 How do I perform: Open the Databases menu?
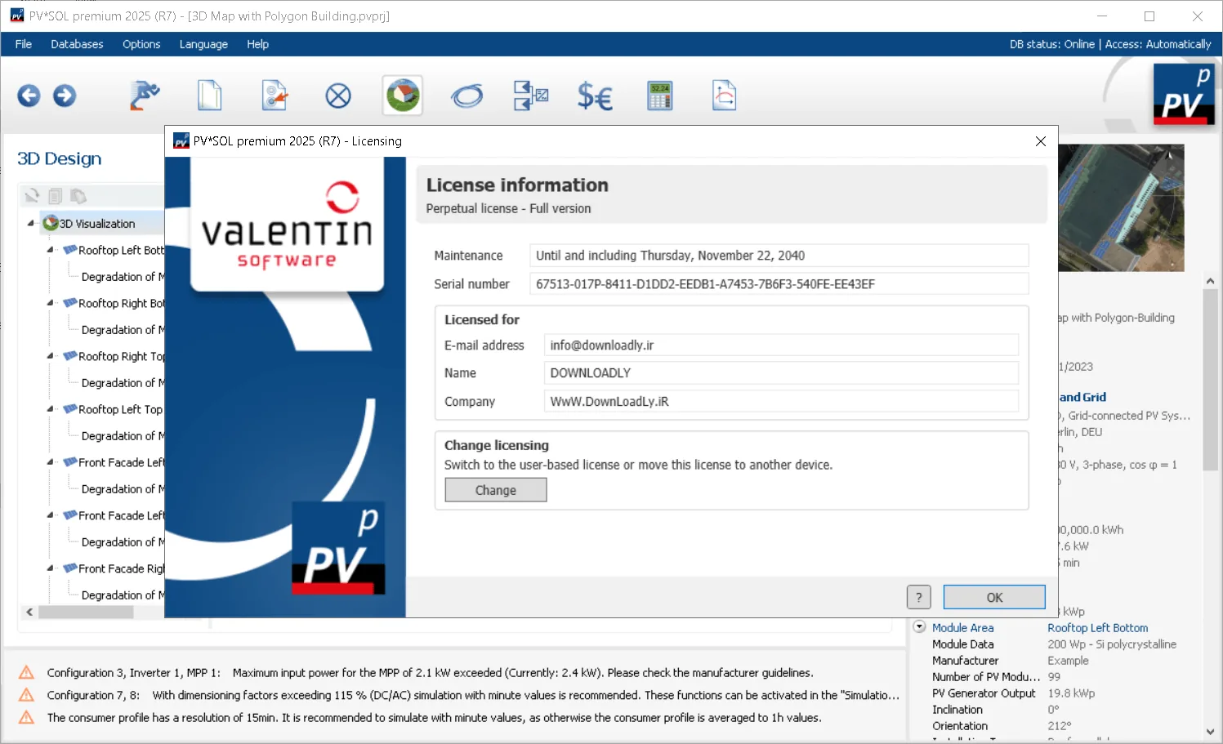point(77,44)
